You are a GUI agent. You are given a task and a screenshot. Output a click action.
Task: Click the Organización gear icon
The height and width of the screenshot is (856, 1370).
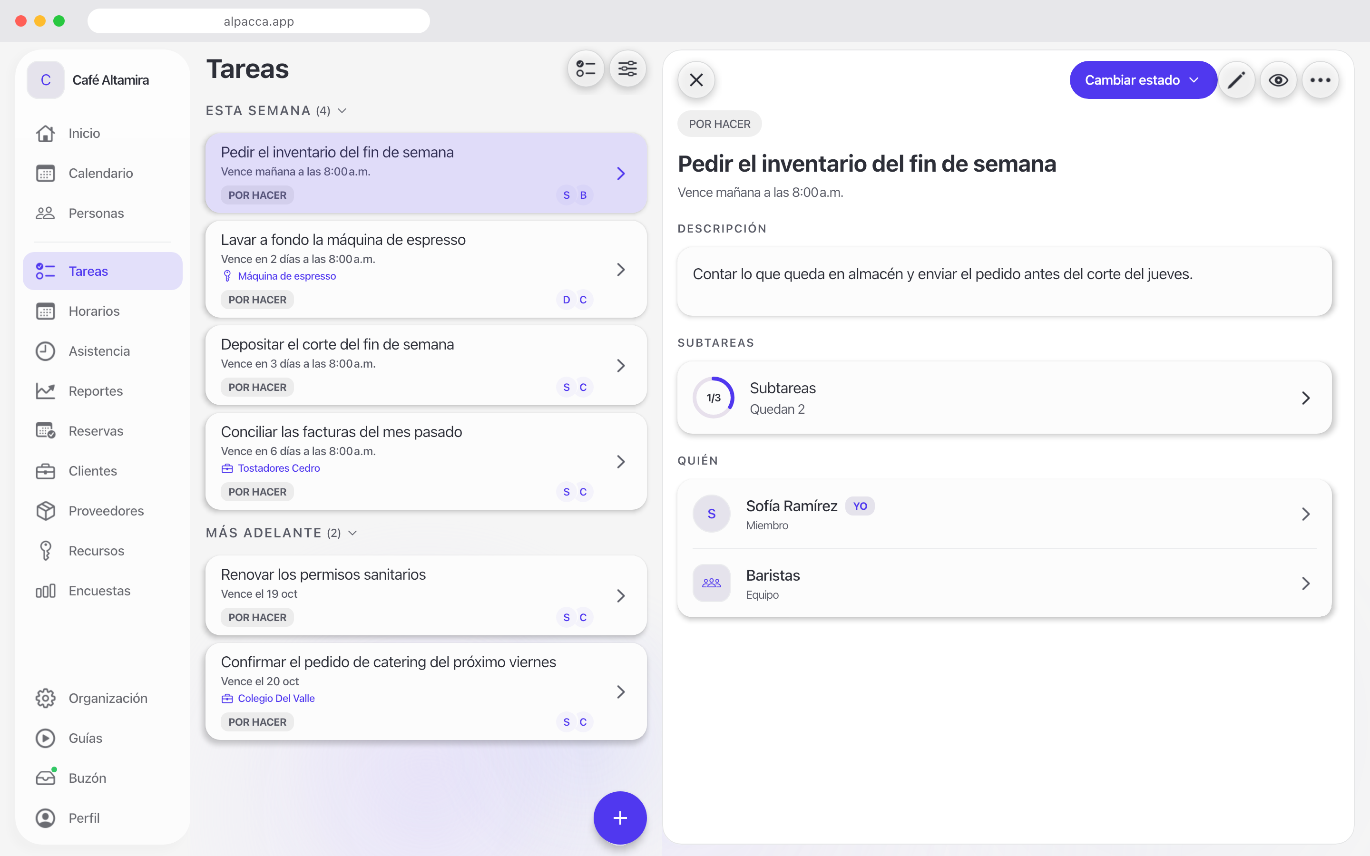[x=45, y=698]
